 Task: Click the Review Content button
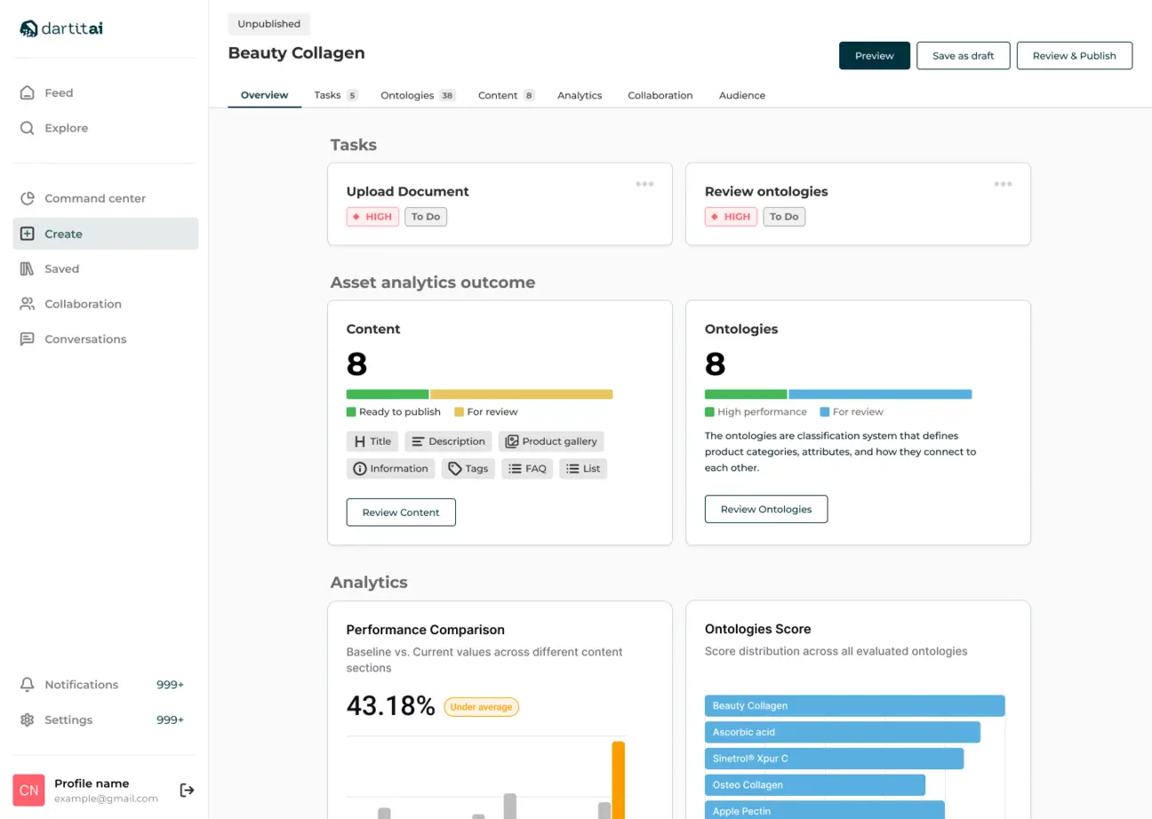click(x=401, y=513)
